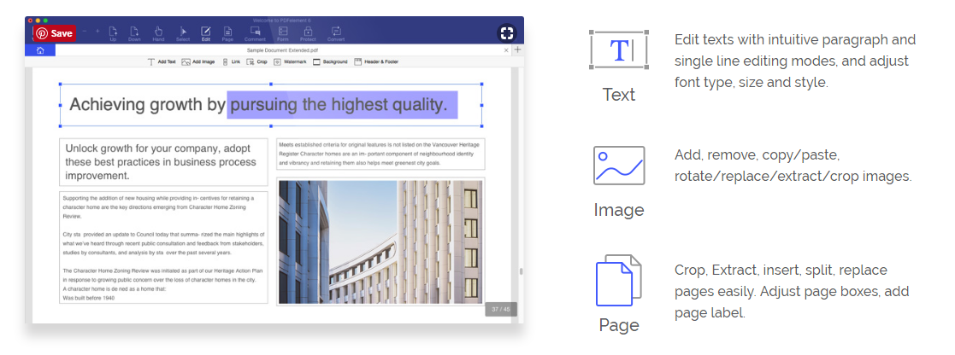The height and width of the screenshot is (355, 955).
Task: Click the Up page toolbar icon
Action: [113, 33]
